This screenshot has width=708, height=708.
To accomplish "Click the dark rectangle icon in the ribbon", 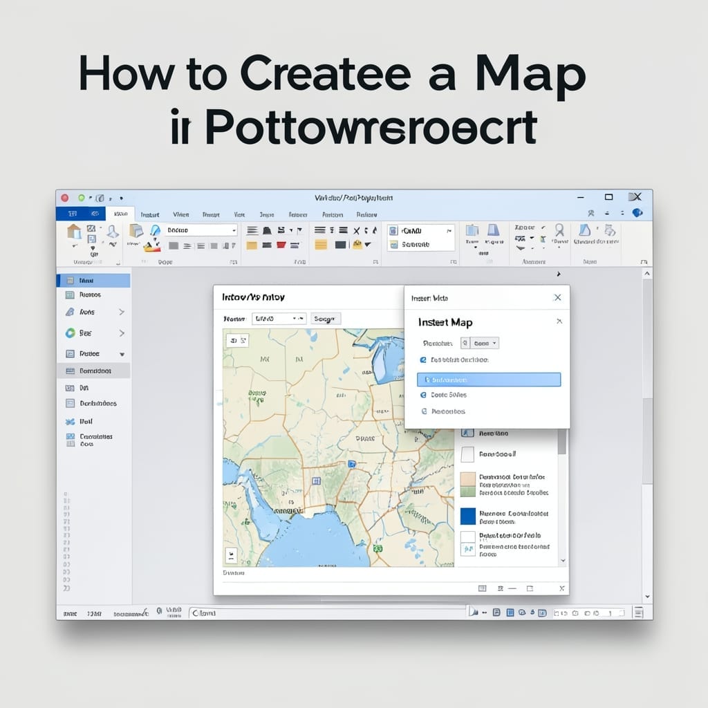I will pos(340,245).
